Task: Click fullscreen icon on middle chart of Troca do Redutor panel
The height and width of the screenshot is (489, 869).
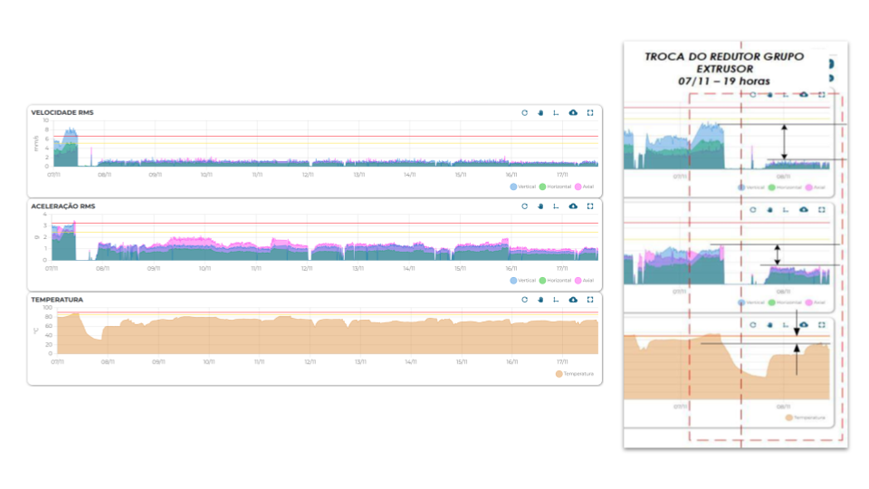Action: coord(822,209)
